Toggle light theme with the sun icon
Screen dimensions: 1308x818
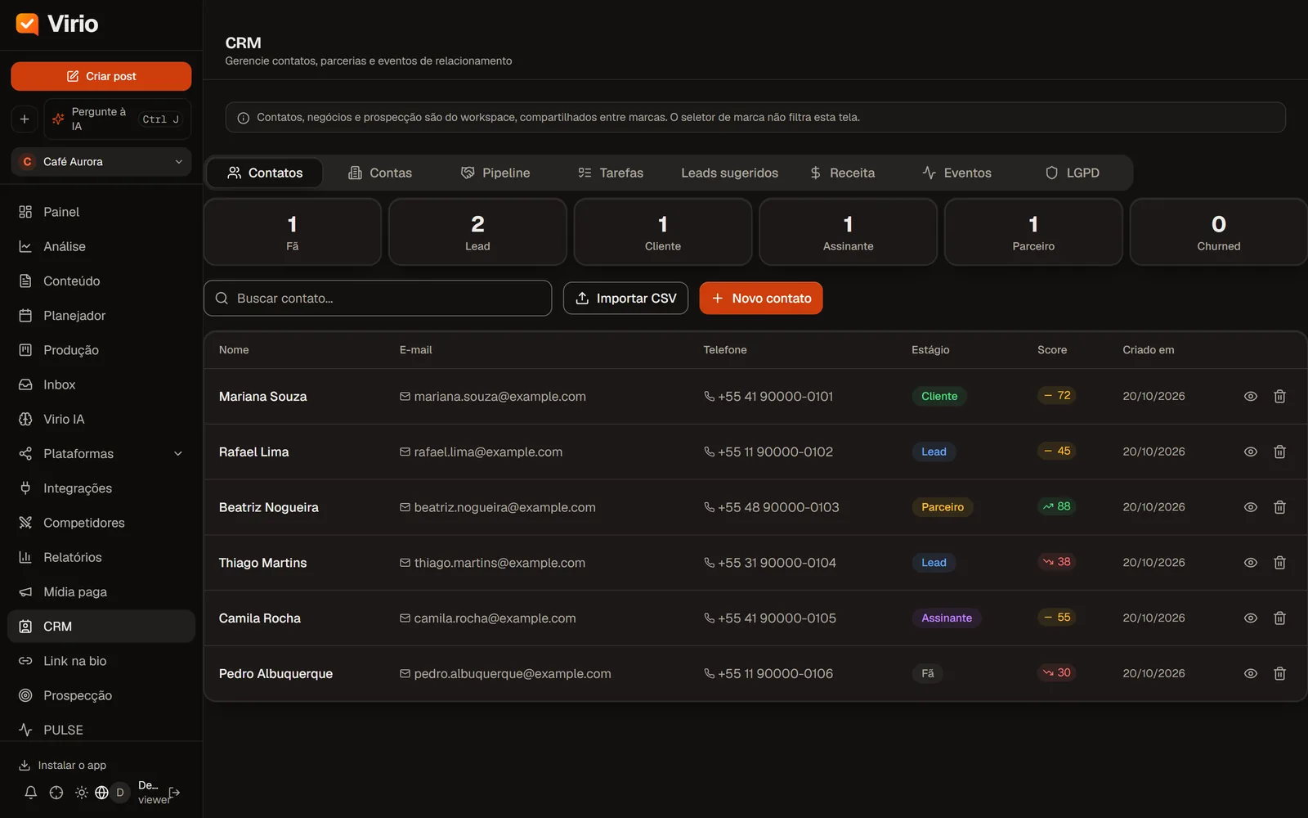pos(82,793)
